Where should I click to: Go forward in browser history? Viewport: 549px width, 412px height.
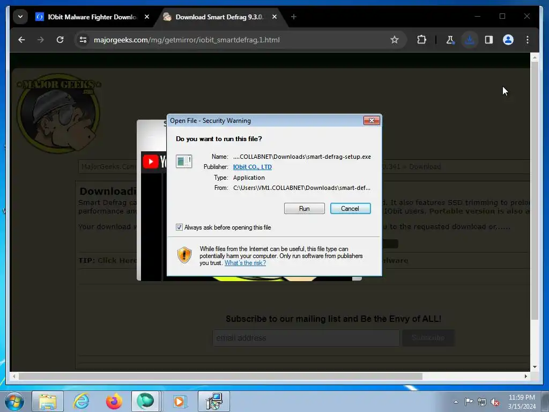click(x=41, y=40)
